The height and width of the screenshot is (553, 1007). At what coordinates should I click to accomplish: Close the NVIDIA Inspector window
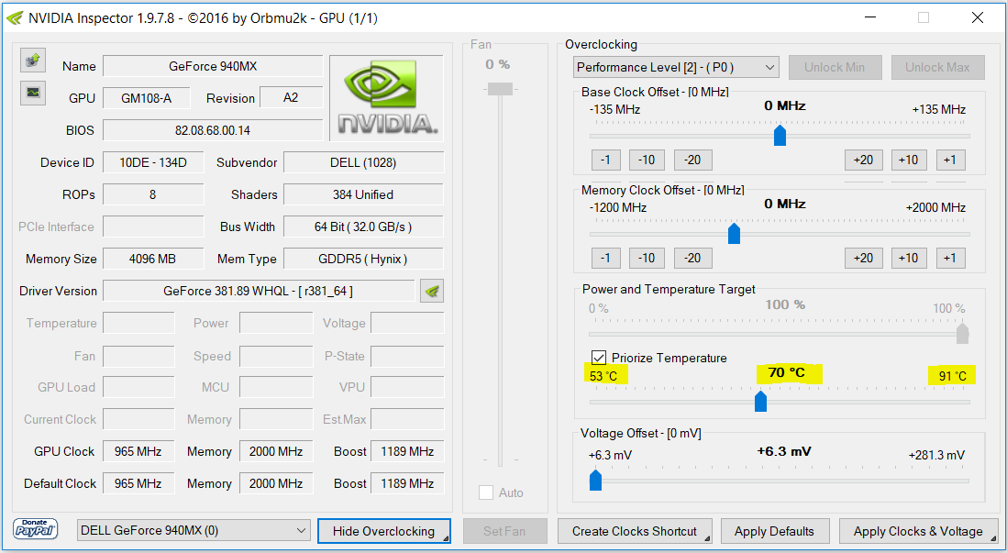click(x=978, y=17)
